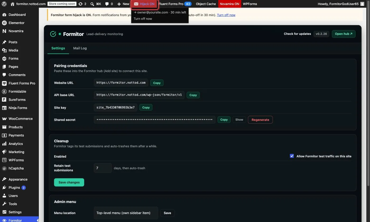Click the Novamira N icon in sidebar
Viewport: 370px width, 222px height.
point(4,31)
